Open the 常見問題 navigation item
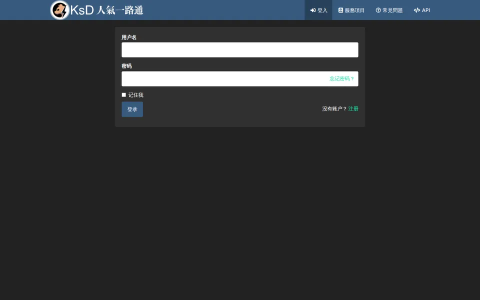 click(x=389, y=10)
